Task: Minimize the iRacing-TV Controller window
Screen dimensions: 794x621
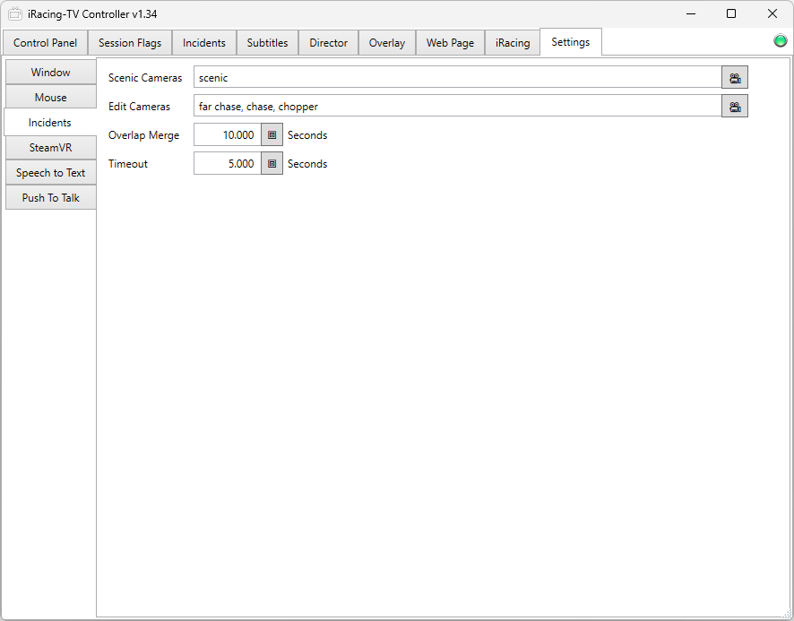Action: tap(691, 13)
